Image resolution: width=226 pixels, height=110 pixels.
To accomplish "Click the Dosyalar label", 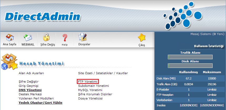I will click(x=84, y=44).
